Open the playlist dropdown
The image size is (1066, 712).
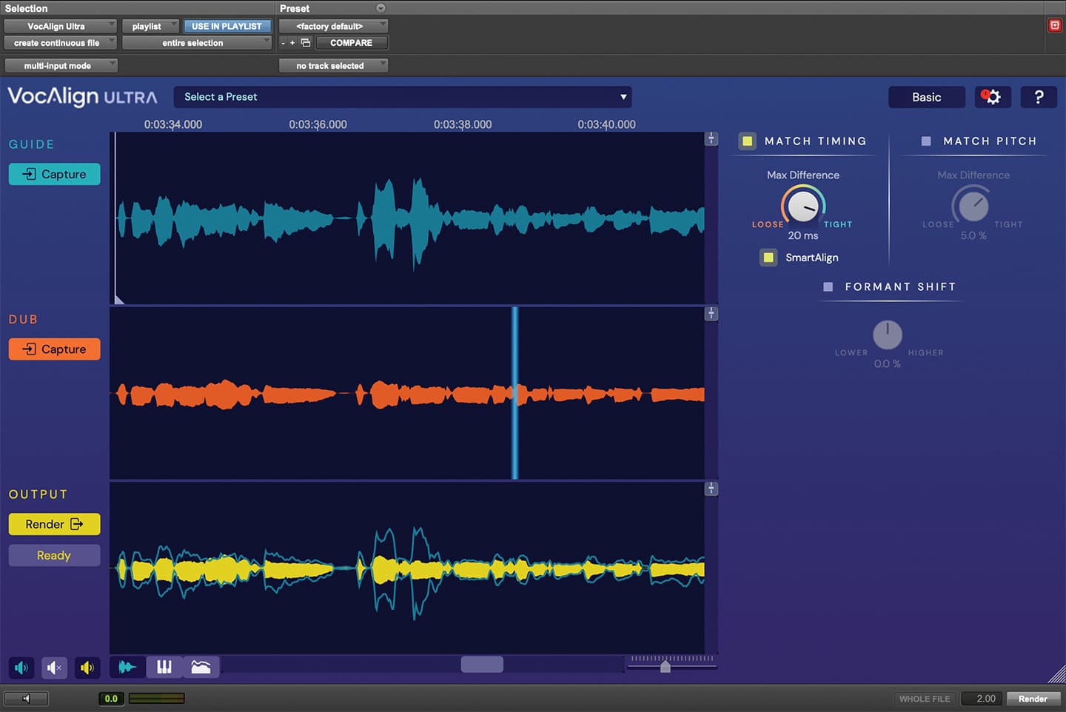[x=150, y=26]
